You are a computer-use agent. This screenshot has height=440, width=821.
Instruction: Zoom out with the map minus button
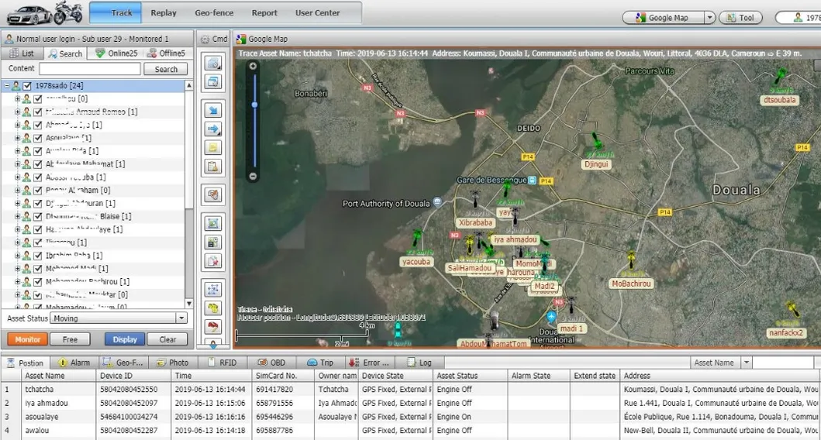pyautogui.click(x=253, y=177)
